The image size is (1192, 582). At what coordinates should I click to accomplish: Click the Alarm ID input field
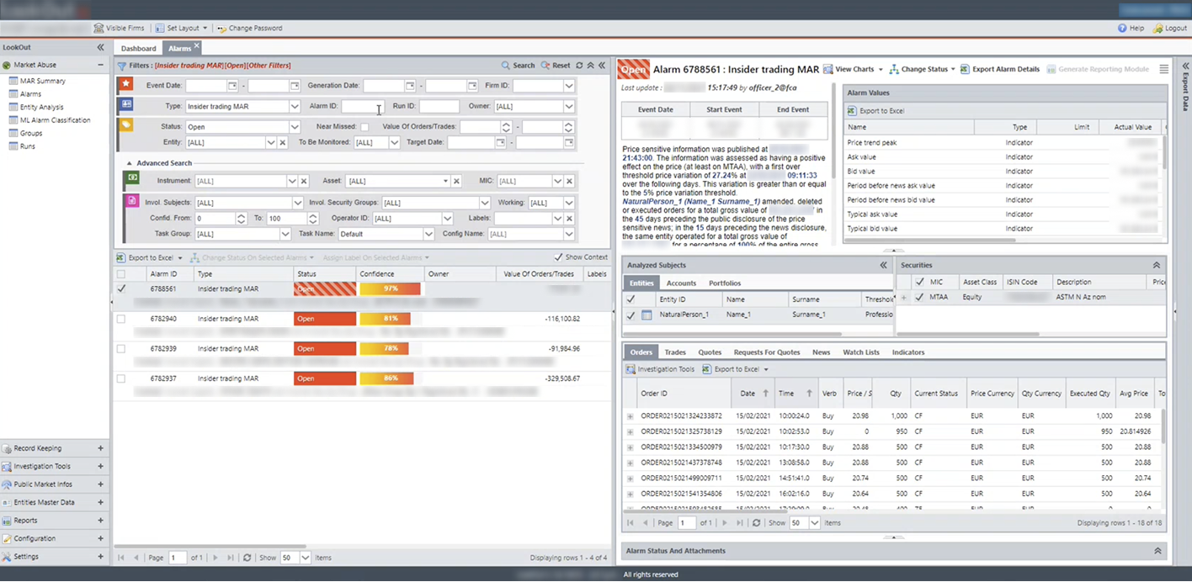tap(363, 107)
